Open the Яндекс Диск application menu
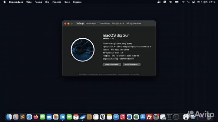The width and height of the screenshot is (218, 122). (x=16, y=2)
